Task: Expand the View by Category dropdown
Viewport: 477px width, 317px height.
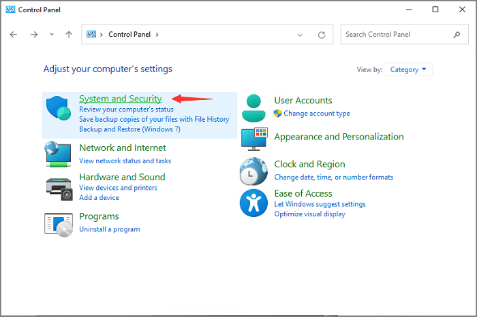Action: click(408, 69)
